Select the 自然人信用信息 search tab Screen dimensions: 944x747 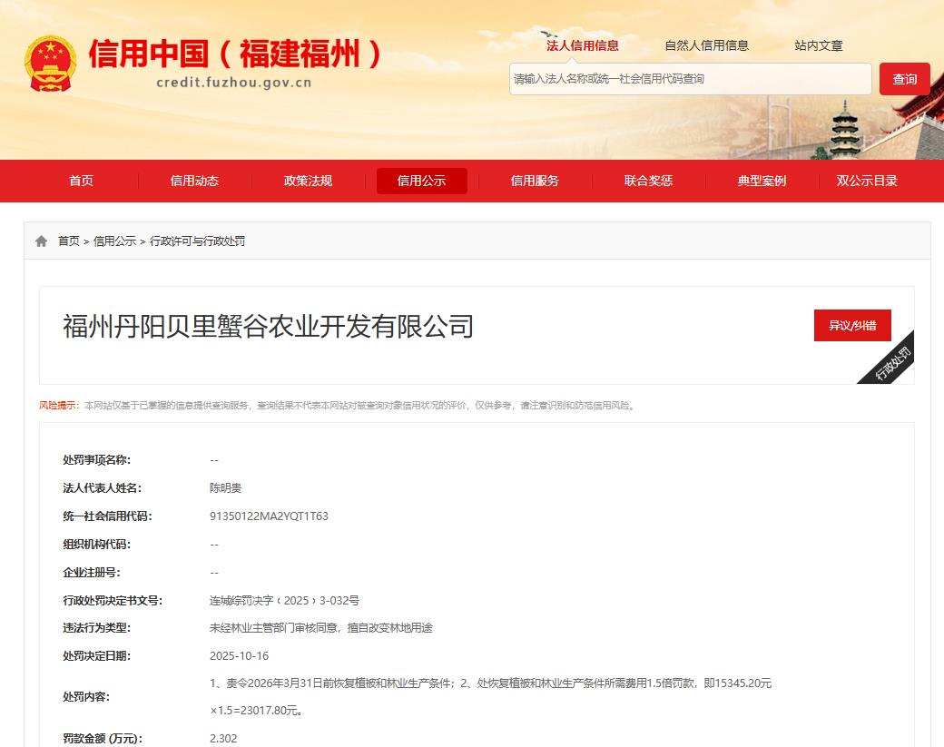706,45
